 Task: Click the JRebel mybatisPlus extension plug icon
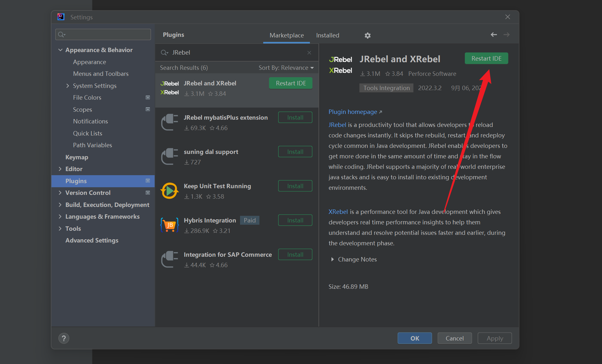(x=170, y=122)
